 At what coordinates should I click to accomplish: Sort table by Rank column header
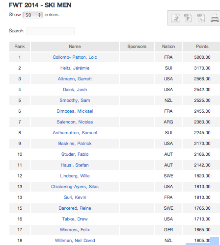pos(20,47)
